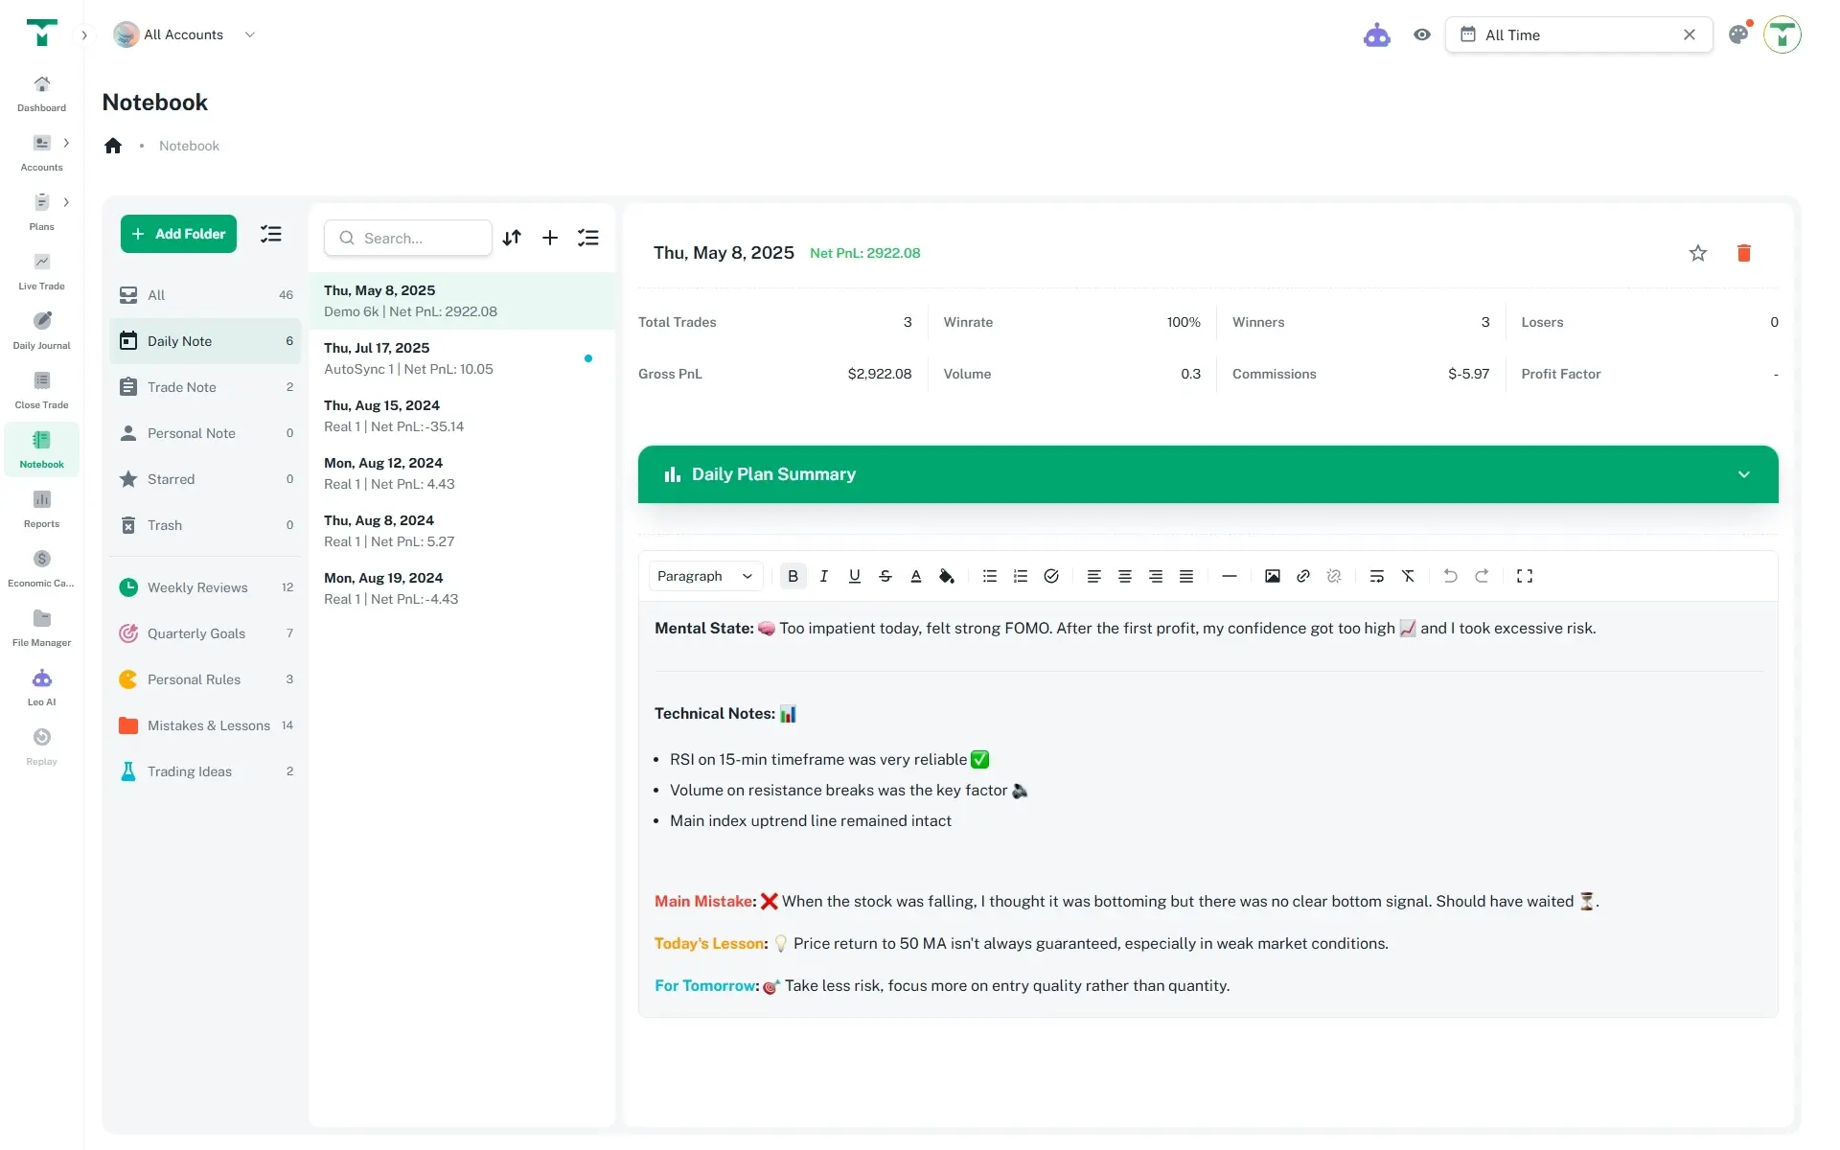Toggle the eye visibility icon in header
1840x1150 pixels.
point(1421,35)
